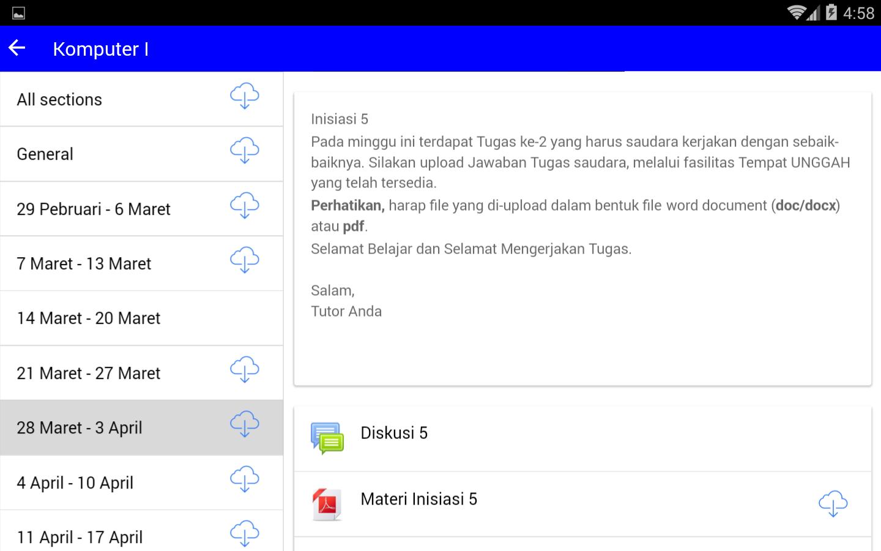Tap the back arrow in header

tap(17, 48)
